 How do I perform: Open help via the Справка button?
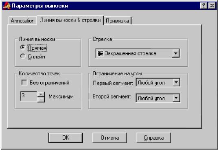pyautogui.click(x=153, y=138)
